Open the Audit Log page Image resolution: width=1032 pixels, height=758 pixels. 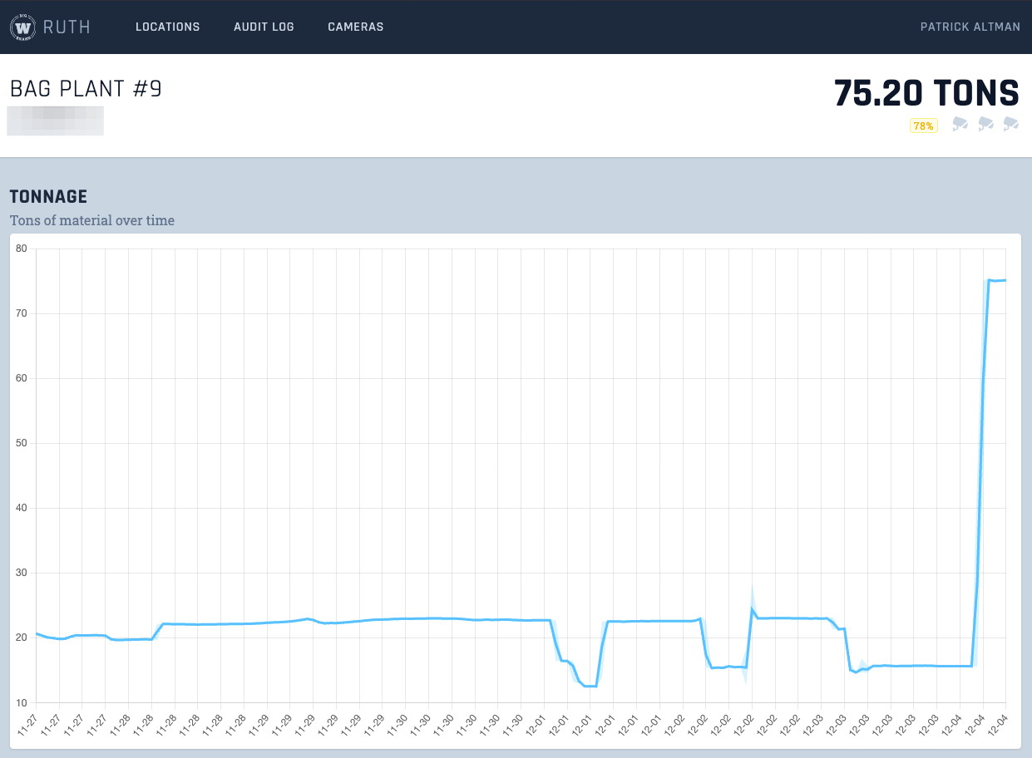pos(264,27)
